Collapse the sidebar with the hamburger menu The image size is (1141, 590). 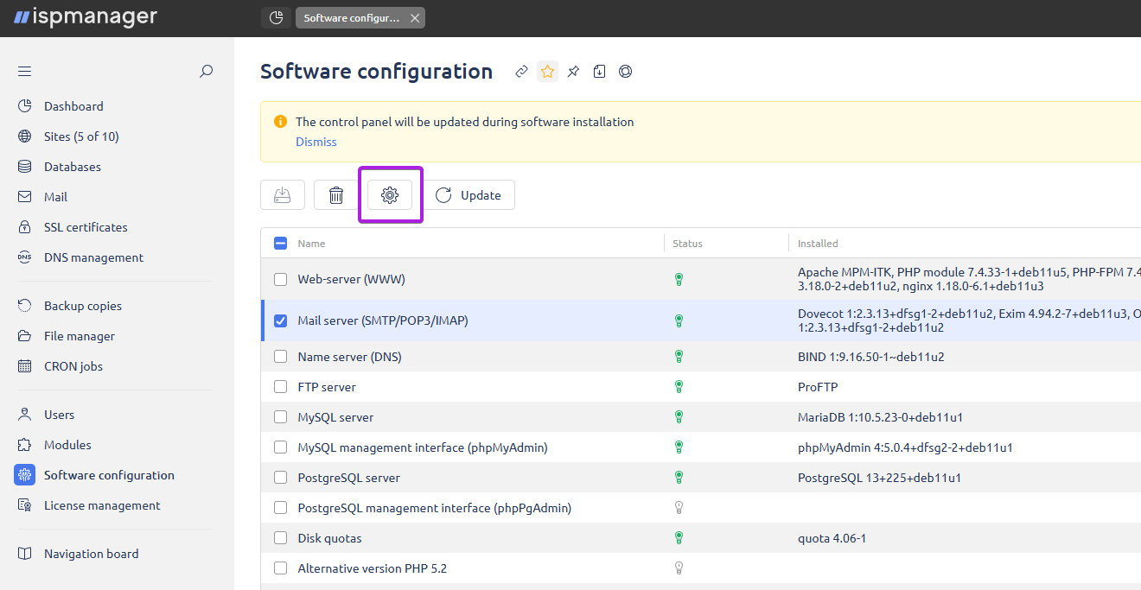pos(24,71)
